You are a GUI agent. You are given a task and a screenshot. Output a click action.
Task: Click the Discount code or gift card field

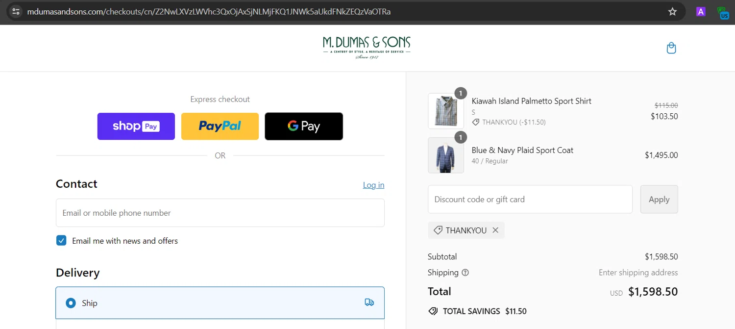[x=530, y=199]
